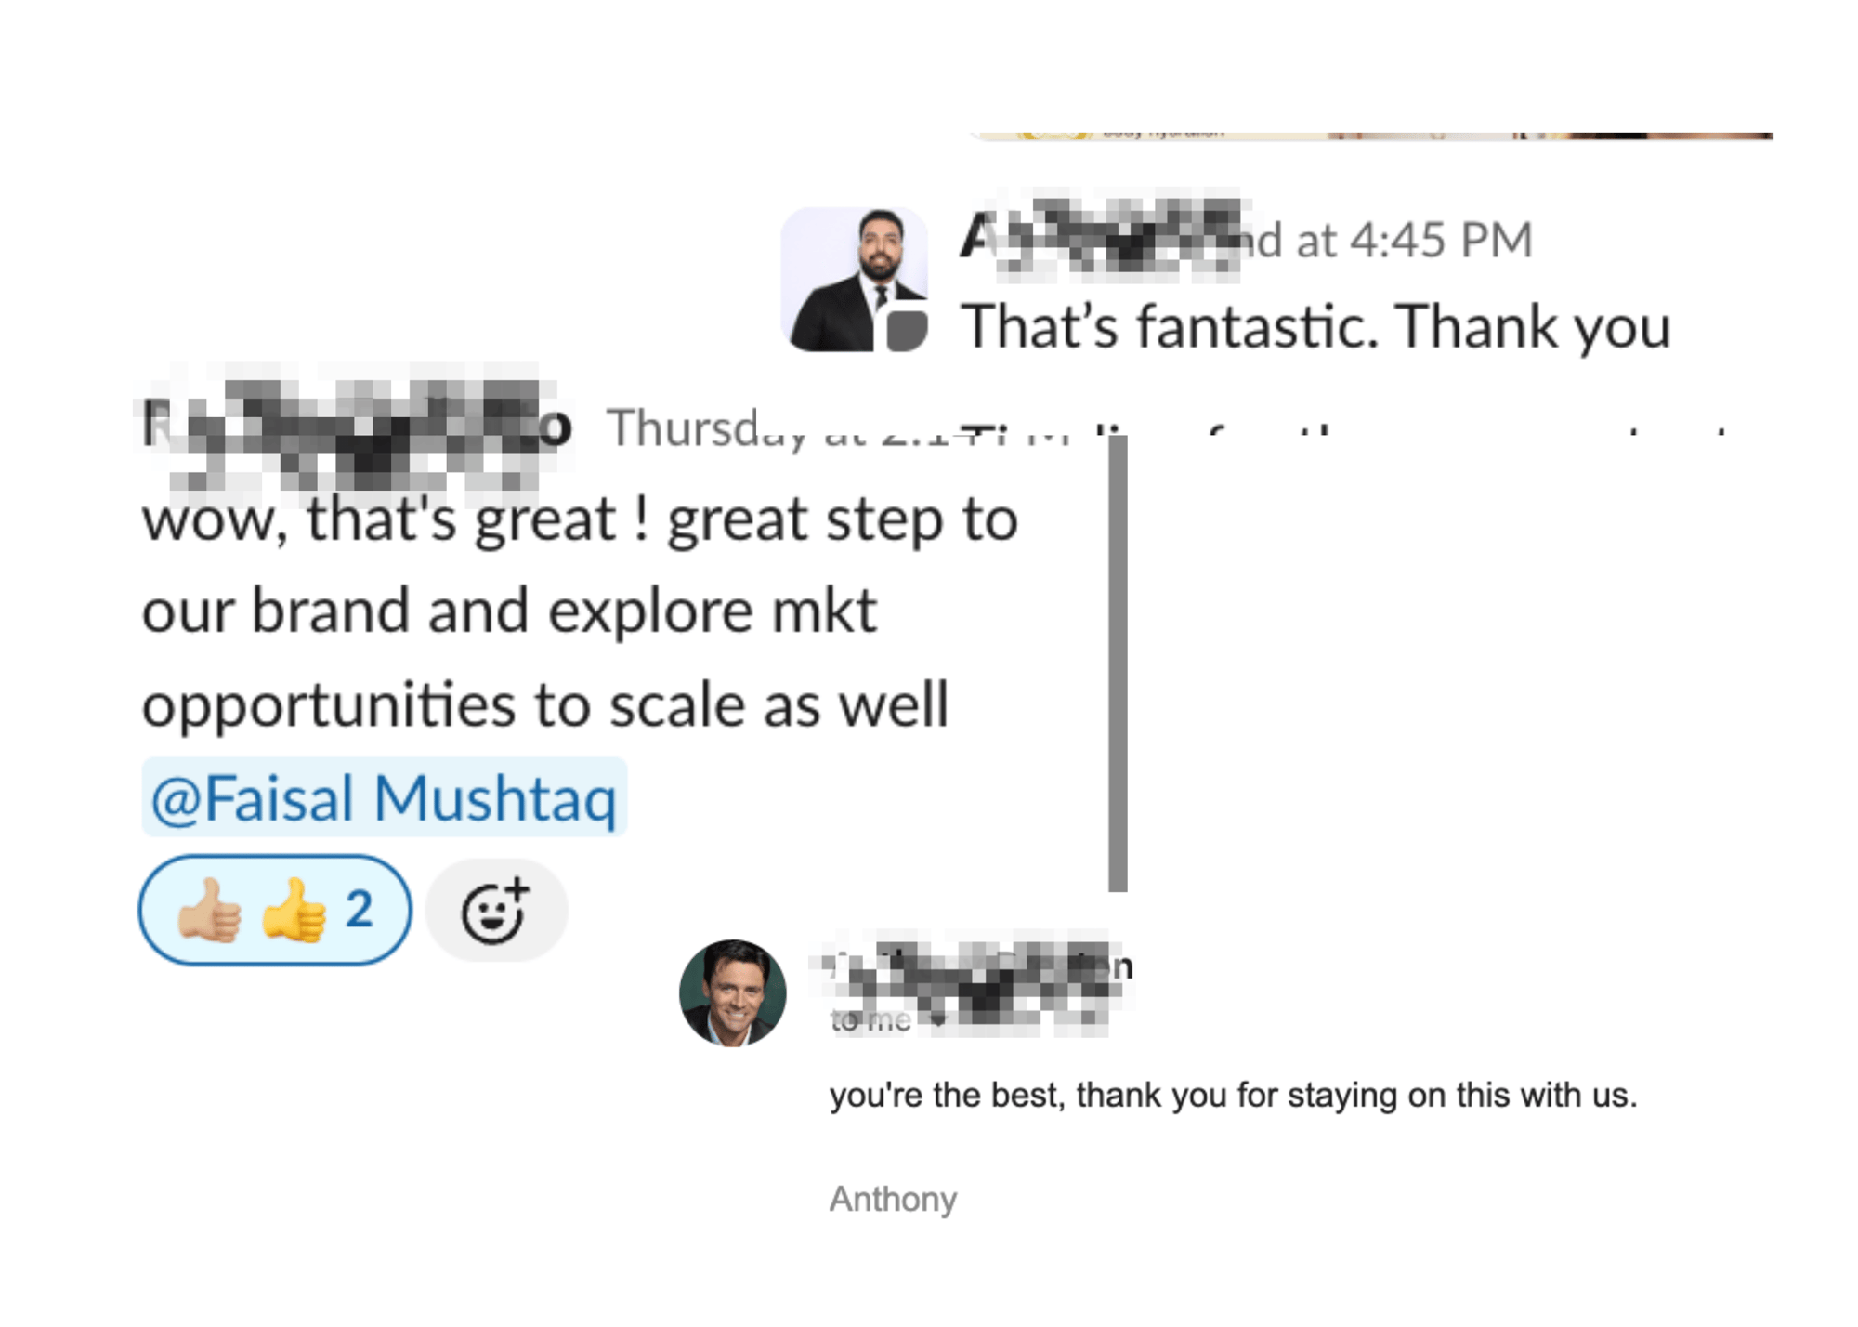Click the yellow thumbs-up emoji in reactions
The width and height of the screenshot is (1858, 1327).
[294, 911]
